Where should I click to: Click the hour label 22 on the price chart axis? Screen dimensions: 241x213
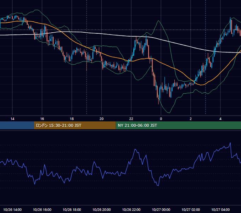click(131, 119)
